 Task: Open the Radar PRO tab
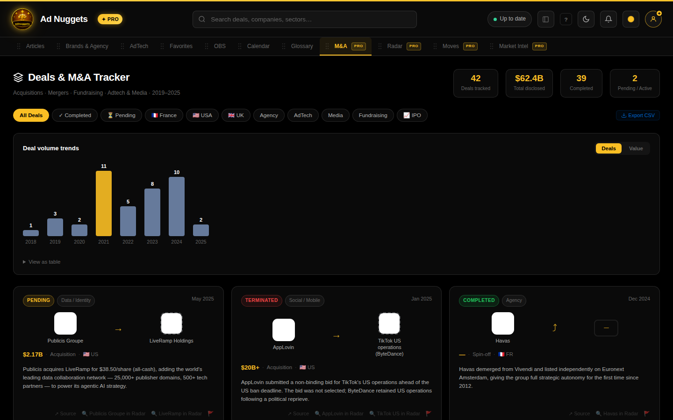[400, 46]
